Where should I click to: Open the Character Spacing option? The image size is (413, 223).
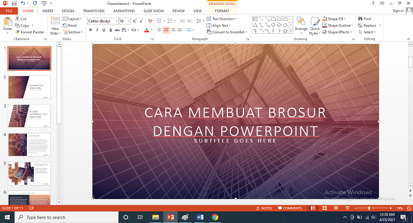tap(125, 29)
